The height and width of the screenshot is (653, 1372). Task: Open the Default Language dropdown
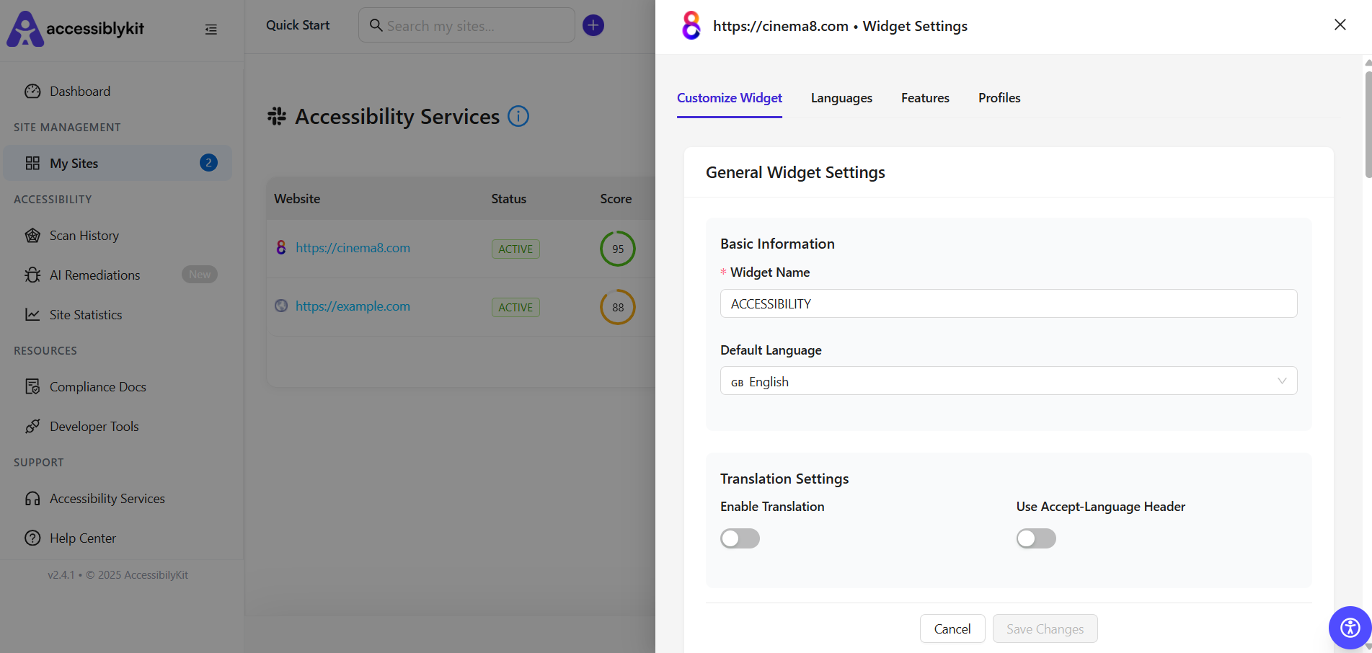[x=1009, y=381]
